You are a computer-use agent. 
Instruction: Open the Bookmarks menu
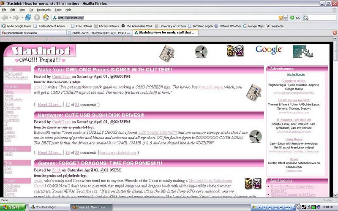pos(44,10)
